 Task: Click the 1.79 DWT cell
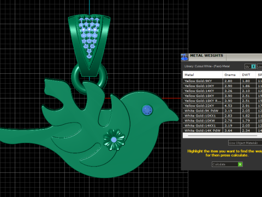(248, 120)
